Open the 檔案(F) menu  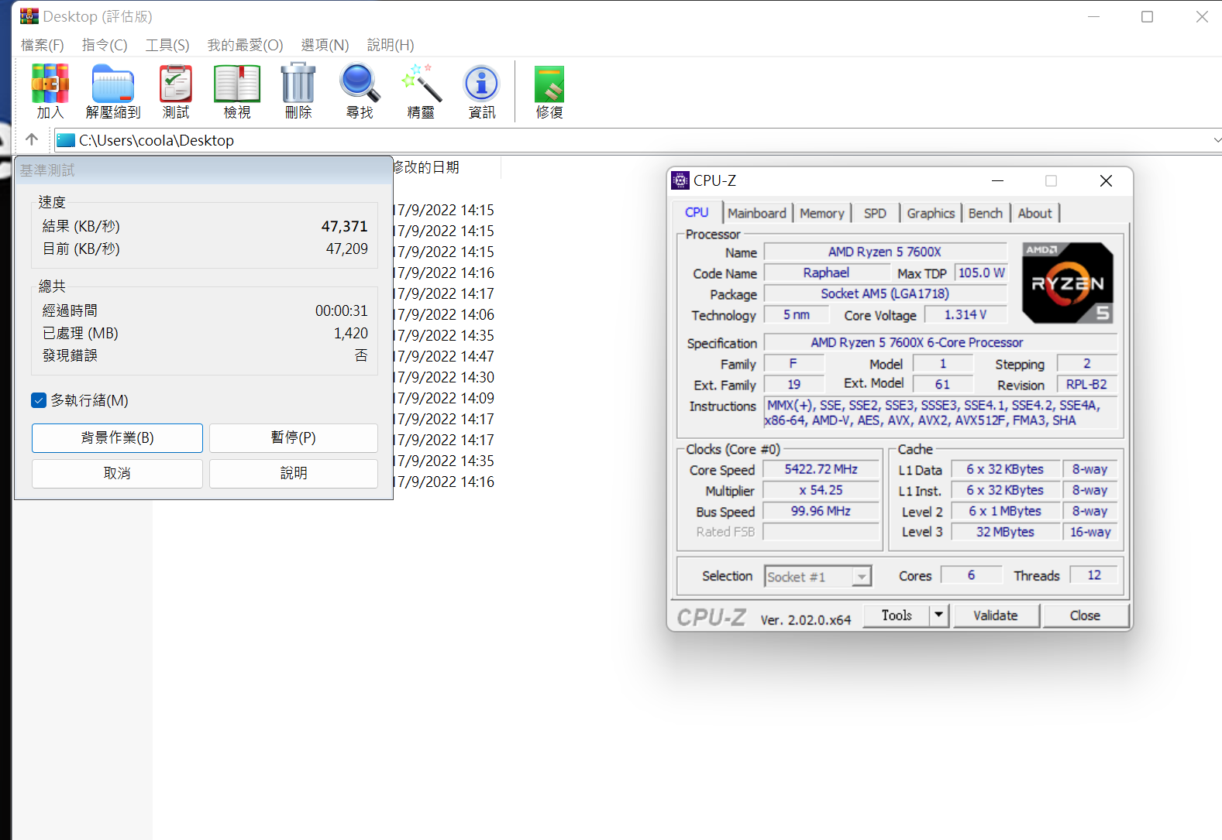[43, 45]
